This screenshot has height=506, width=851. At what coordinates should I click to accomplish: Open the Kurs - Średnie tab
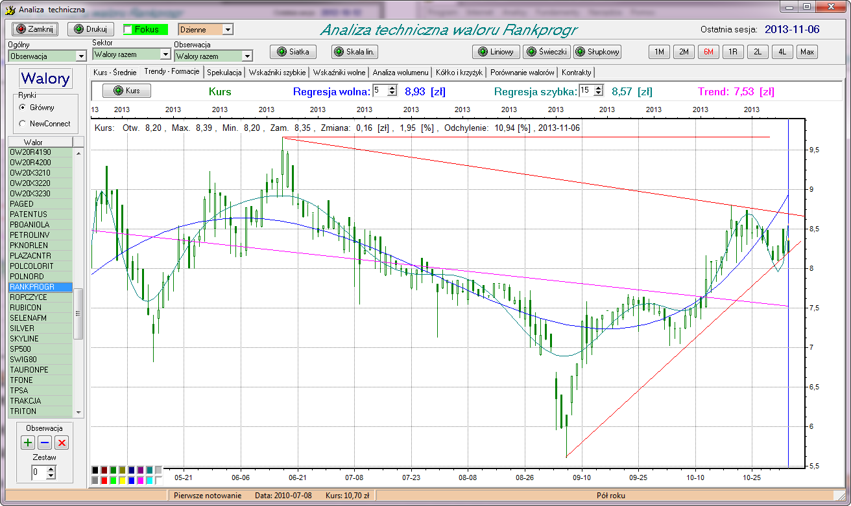point(115,72)
